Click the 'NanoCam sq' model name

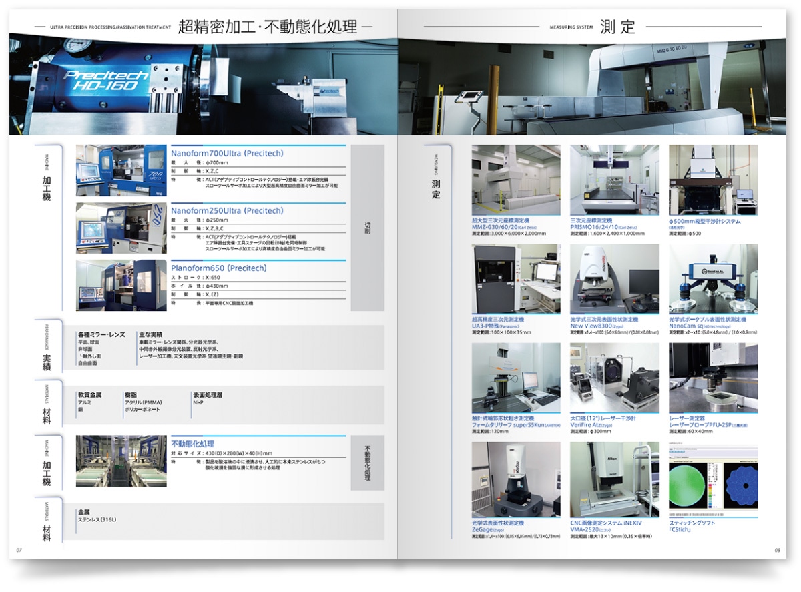coord(688,326)
